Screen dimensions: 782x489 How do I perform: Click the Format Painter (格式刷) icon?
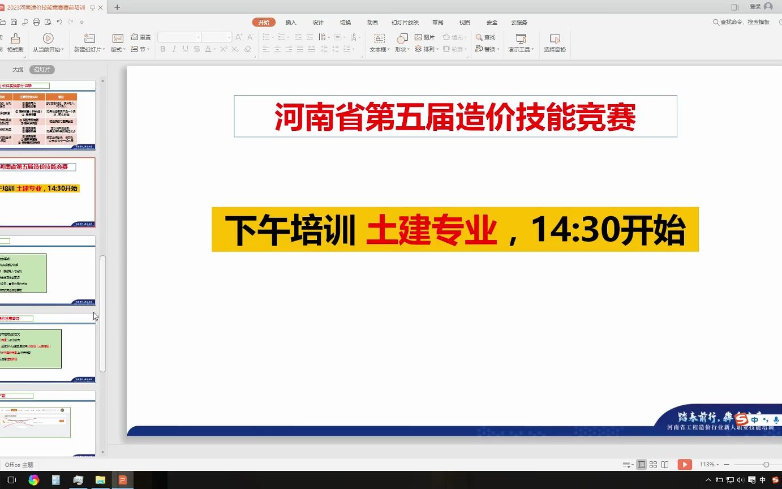pyautogui.click(x=15, y=38)
